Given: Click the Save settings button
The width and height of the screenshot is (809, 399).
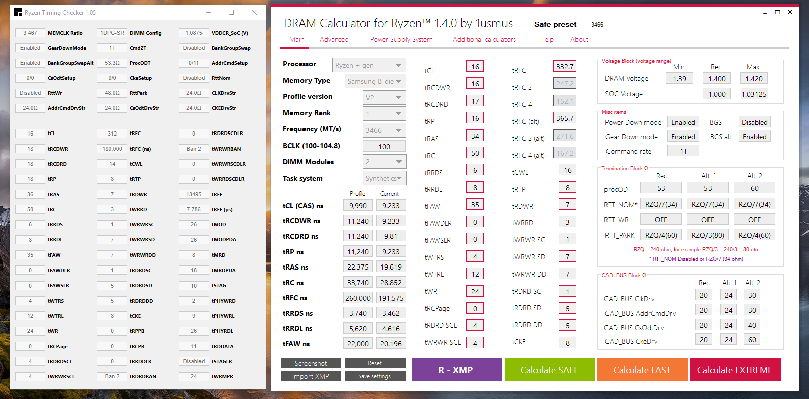Looking at the screenshot, I should coord(375,376).
